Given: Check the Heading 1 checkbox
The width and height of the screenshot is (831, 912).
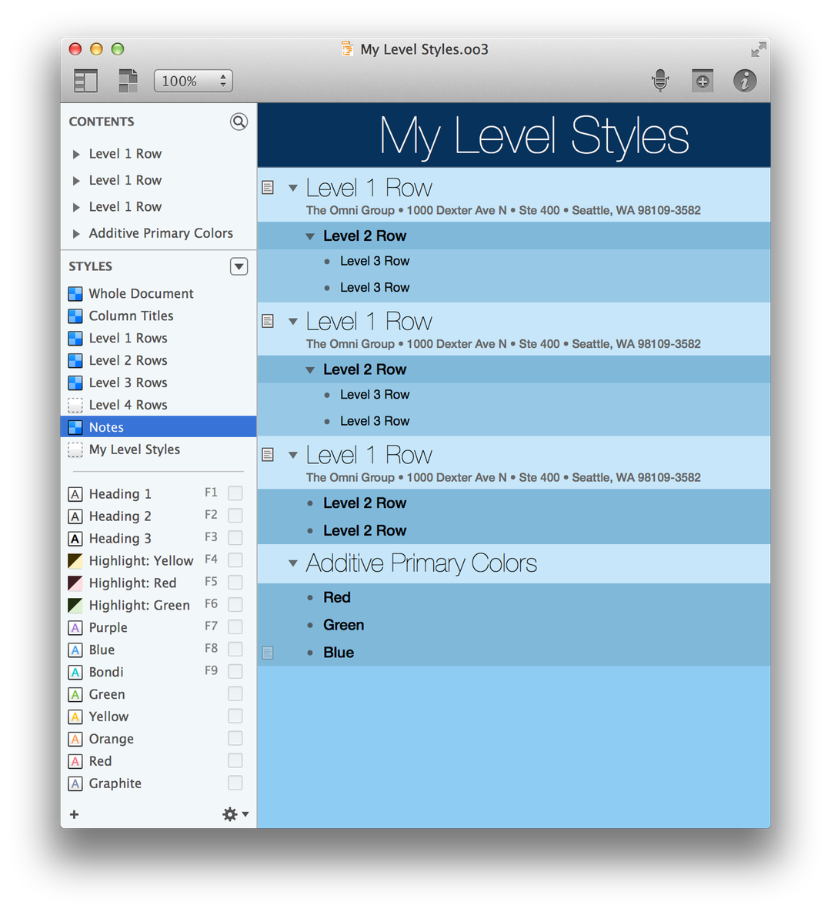Looking at the screenshot, I should click(x=235, y=493).
